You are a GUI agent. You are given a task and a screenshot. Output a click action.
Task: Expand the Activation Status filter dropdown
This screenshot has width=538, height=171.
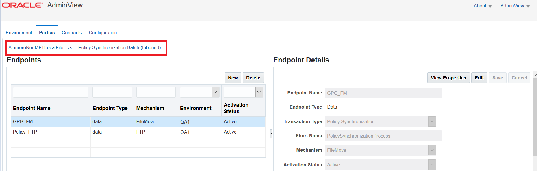259,92
